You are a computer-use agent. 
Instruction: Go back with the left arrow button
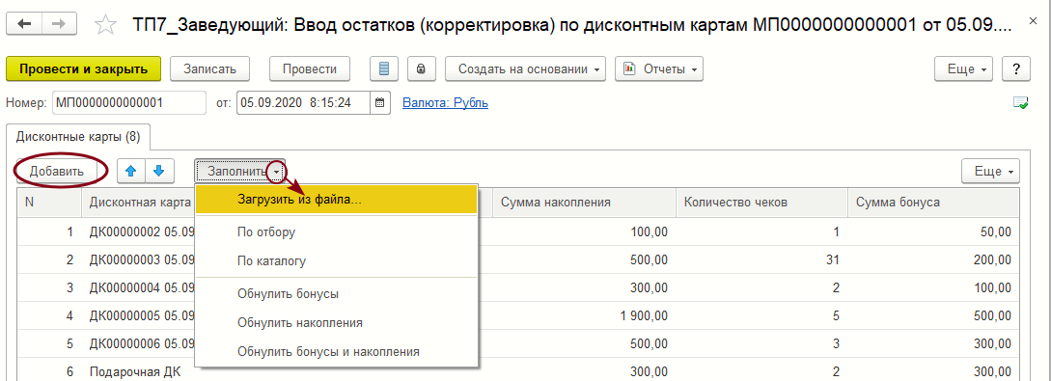24,24
